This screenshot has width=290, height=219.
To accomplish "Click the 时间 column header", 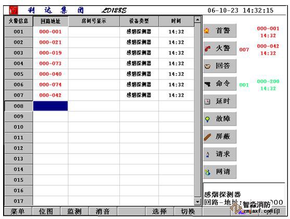I will pyautogui.click(x=176, y=21).
